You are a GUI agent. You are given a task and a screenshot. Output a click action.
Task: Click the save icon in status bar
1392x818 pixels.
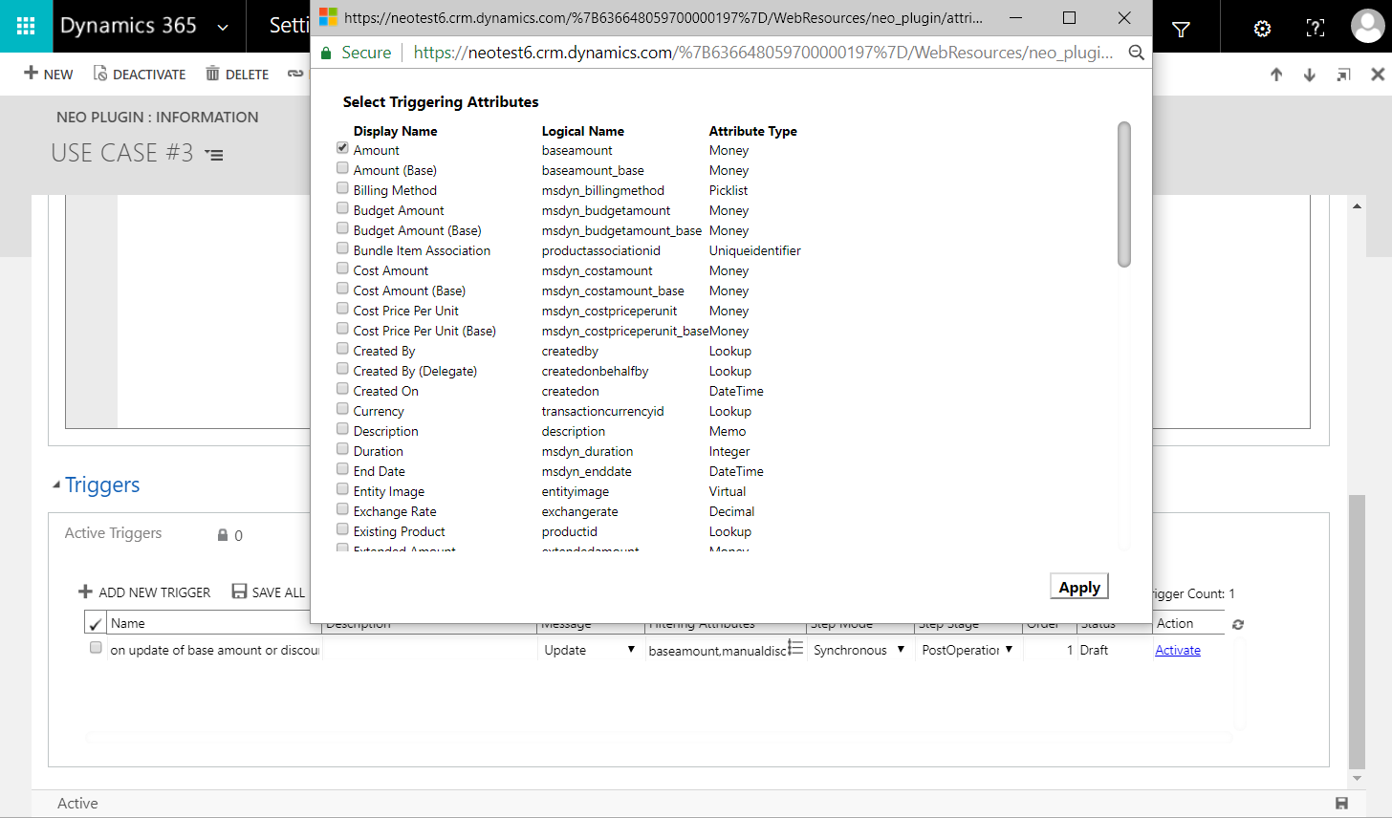1341,804
